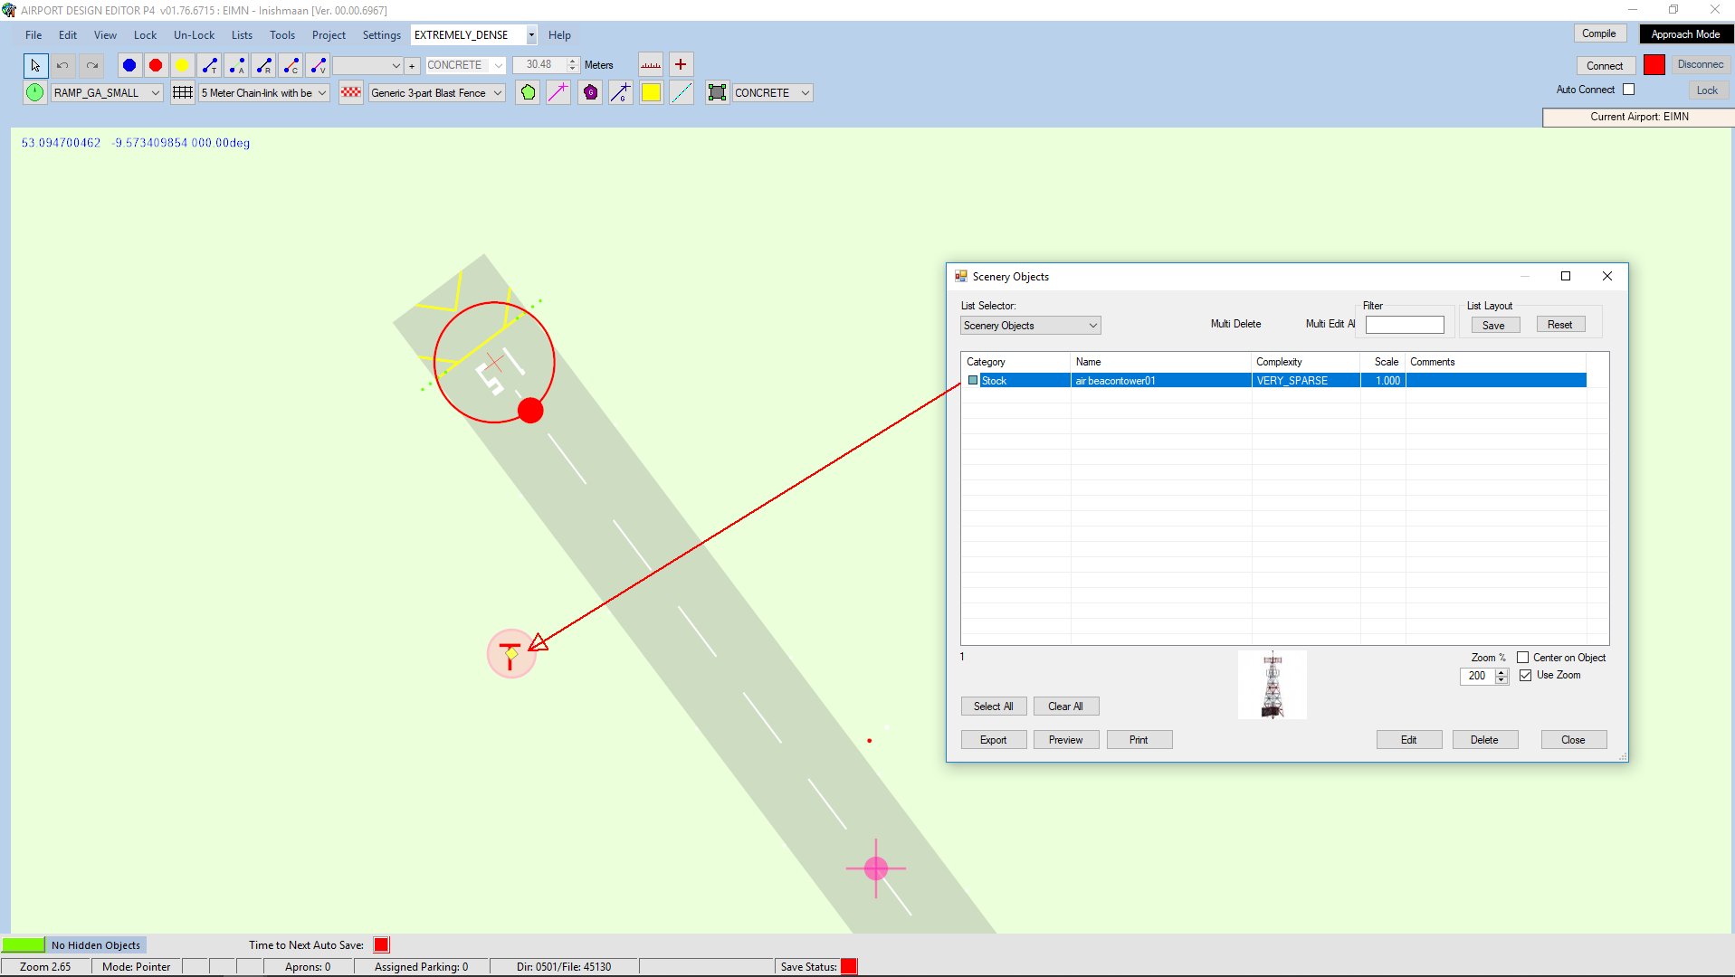
Task: Open the 5 Meter Chain-link fence dropdown
Action: coord(321,92)
